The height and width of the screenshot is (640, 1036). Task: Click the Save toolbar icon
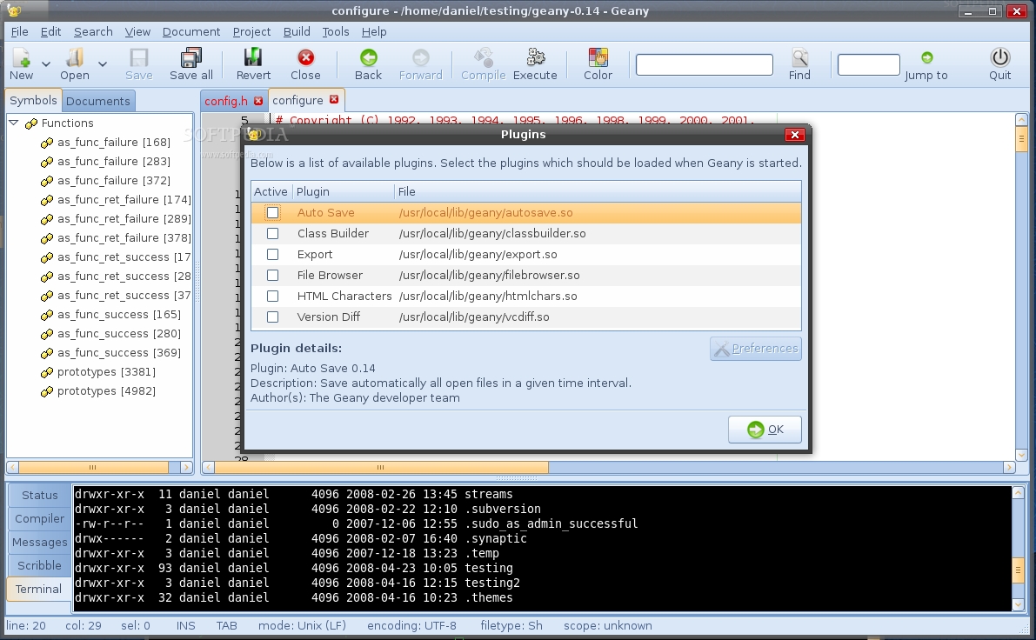point(139,58)
